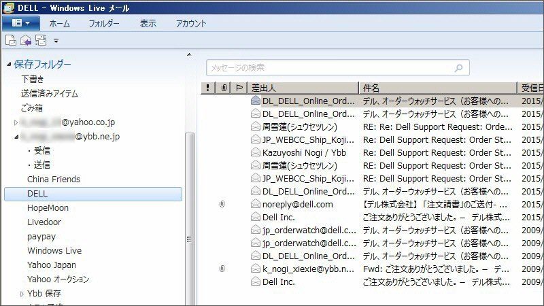Image resolution: width=544 pixels, height=306 pixels.
Task: Sort by flag column header
Action: 239,88
